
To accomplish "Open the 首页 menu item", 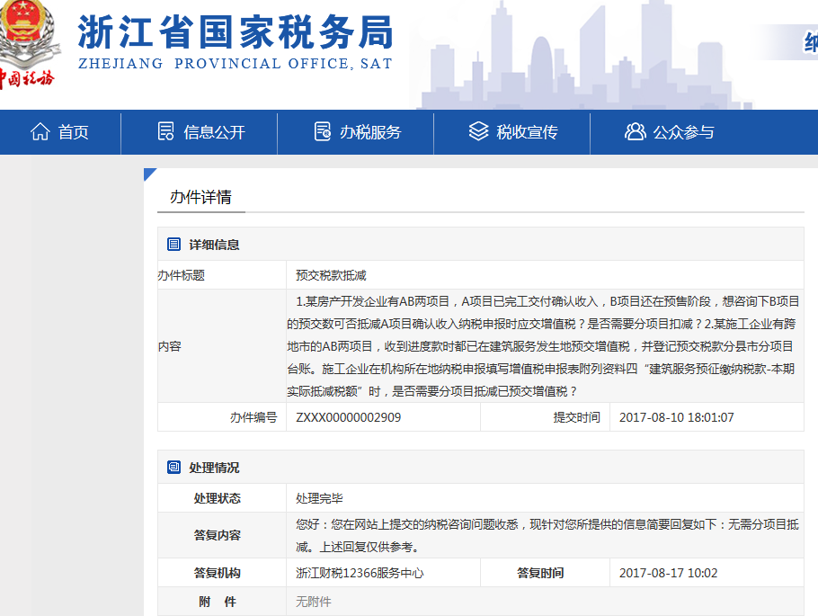I will 76,131.
